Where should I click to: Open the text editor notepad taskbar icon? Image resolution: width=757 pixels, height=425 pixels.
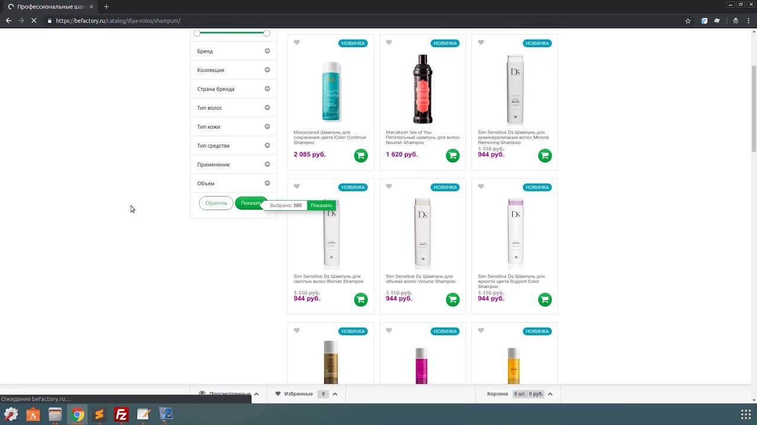(x=144, y=414)
